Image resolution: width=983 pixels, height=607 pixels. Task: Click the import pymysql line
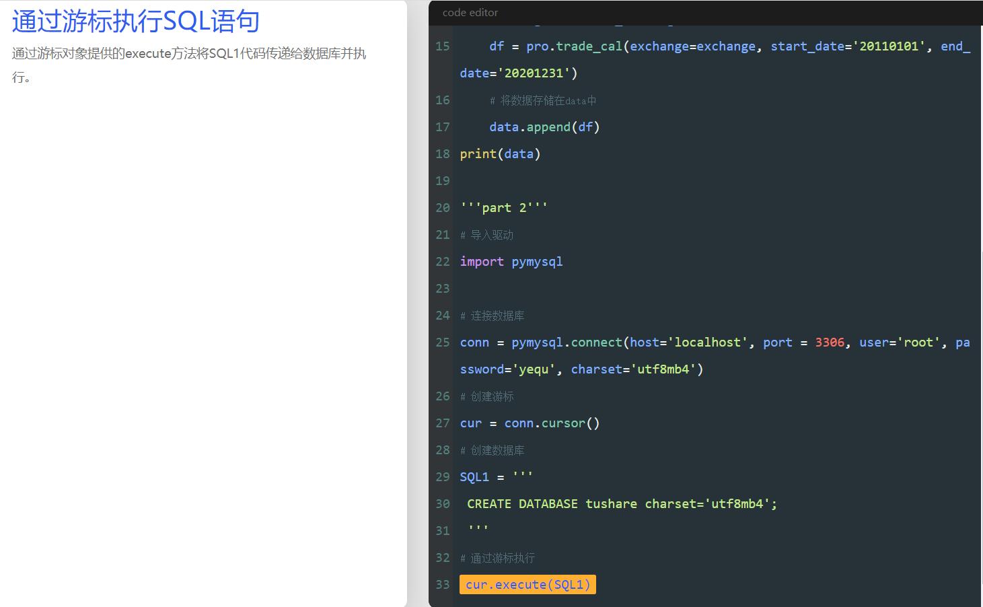(x=511, y=262)
